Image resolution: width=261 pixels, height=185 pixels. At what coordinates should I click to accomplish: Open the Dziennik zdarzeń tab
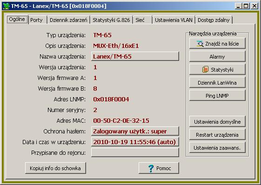(68, 20)
